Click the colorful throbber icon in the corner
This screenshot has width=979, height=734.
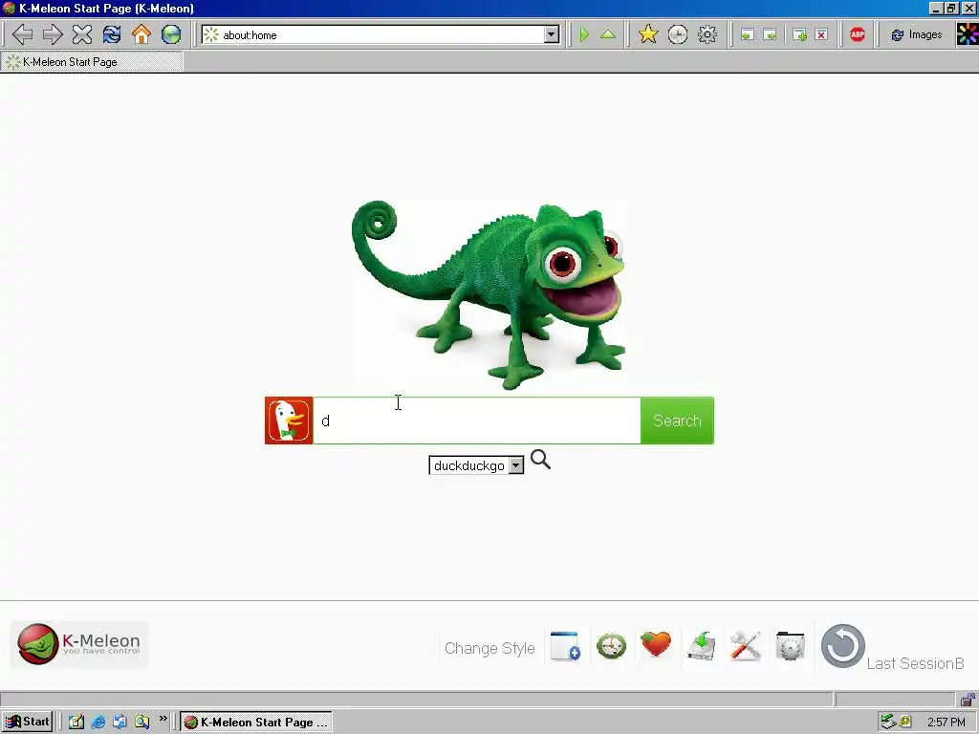[x=968, y=34]
